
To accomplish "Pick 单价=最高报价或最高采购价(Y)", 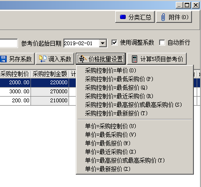I will [125, 160].
